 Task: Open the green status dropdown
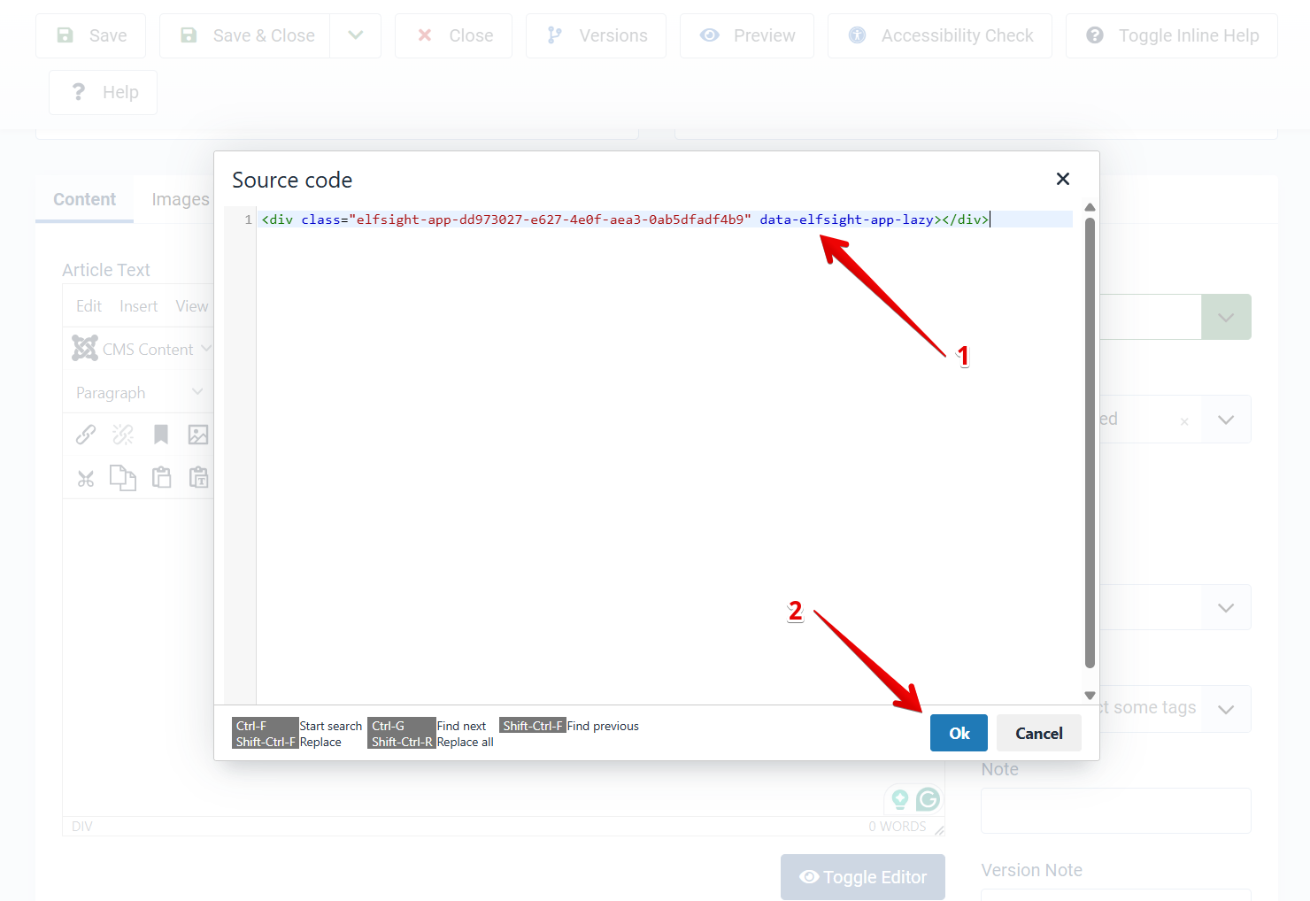click(1226, 317)
